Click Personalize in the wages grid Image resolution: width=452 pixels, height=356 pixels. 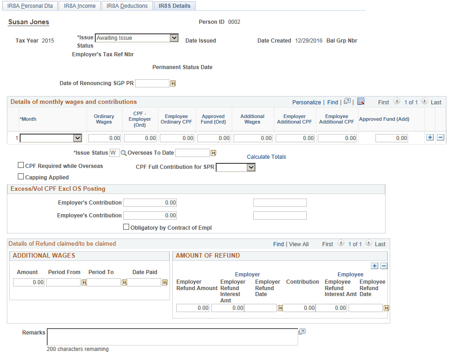pos(306,102)
